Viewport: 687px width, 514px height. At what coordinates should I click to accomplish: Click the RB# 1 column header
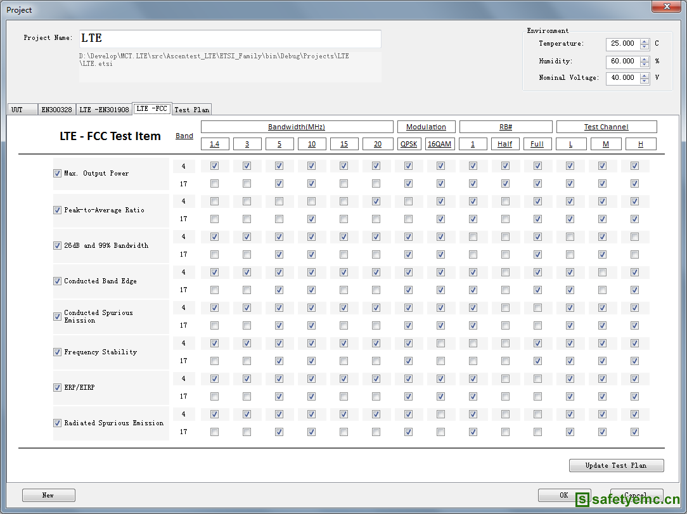tap(473, 144)
